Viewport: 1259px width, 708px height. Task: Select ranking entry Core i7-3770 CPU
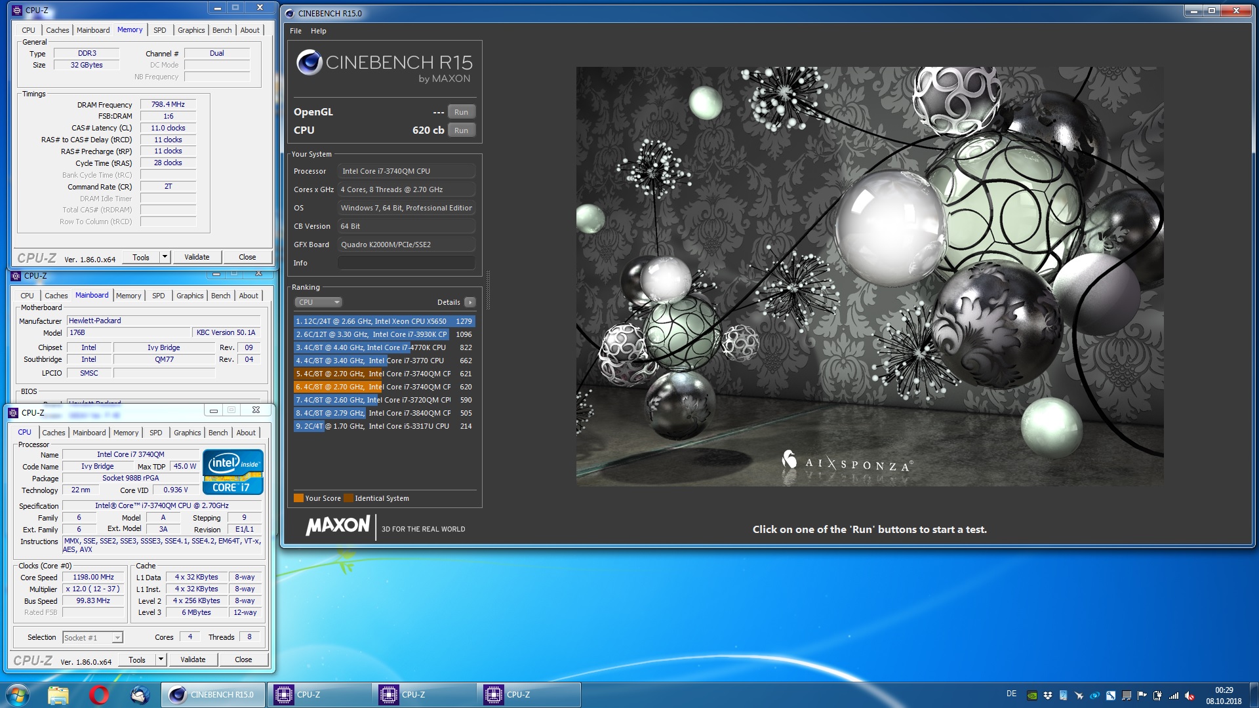pyautogui.click(x=384, y=361)
